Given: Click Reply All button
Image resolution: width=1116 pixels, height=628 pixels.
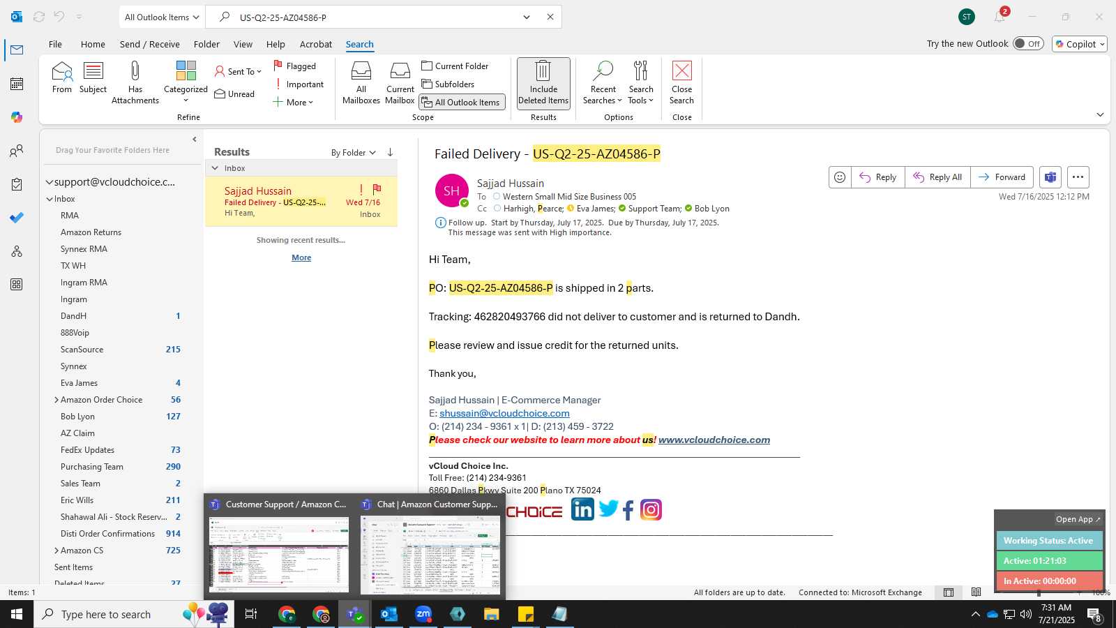Looking at the screenshot, I should 937,177.
